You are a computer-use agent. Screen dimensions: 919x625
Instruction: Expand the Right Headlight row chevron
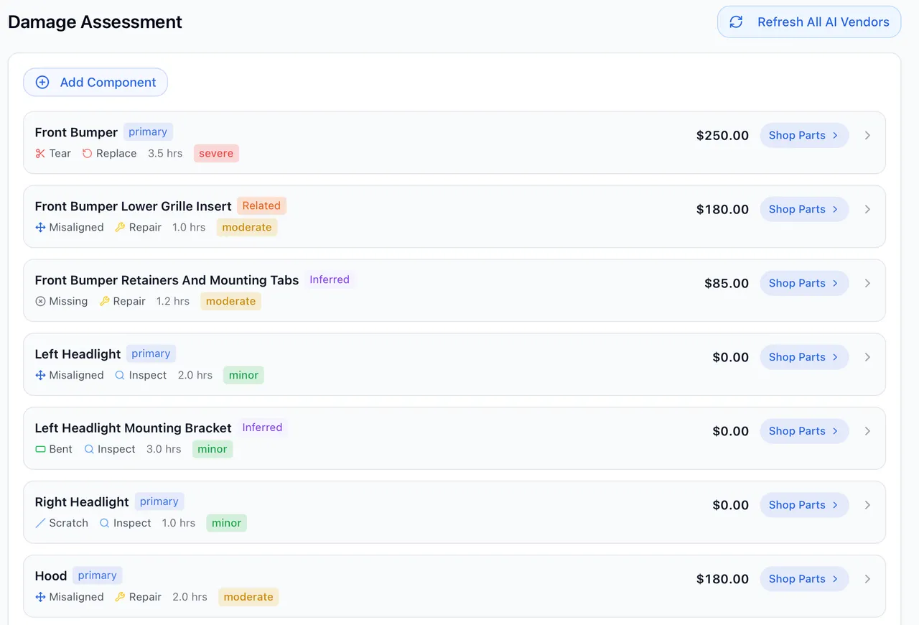867,506
